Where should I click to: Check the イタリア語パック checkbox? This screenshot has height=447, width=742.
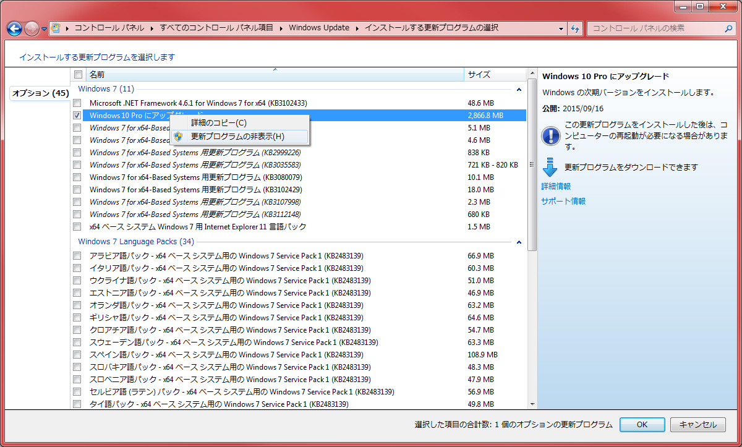[x=77, y=268]
